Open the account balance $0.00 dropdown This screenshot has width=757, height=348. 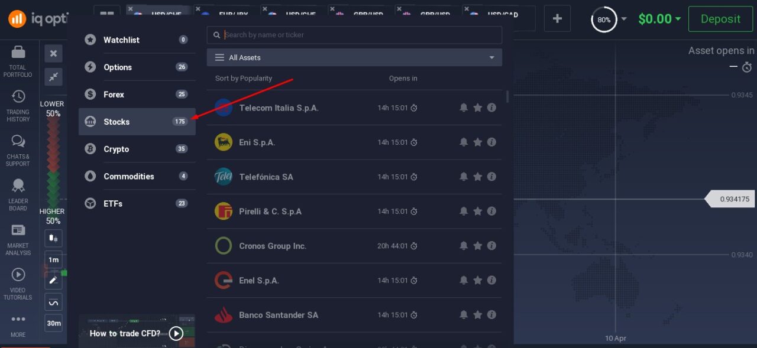pyautogui.click(x=659, y=19)
